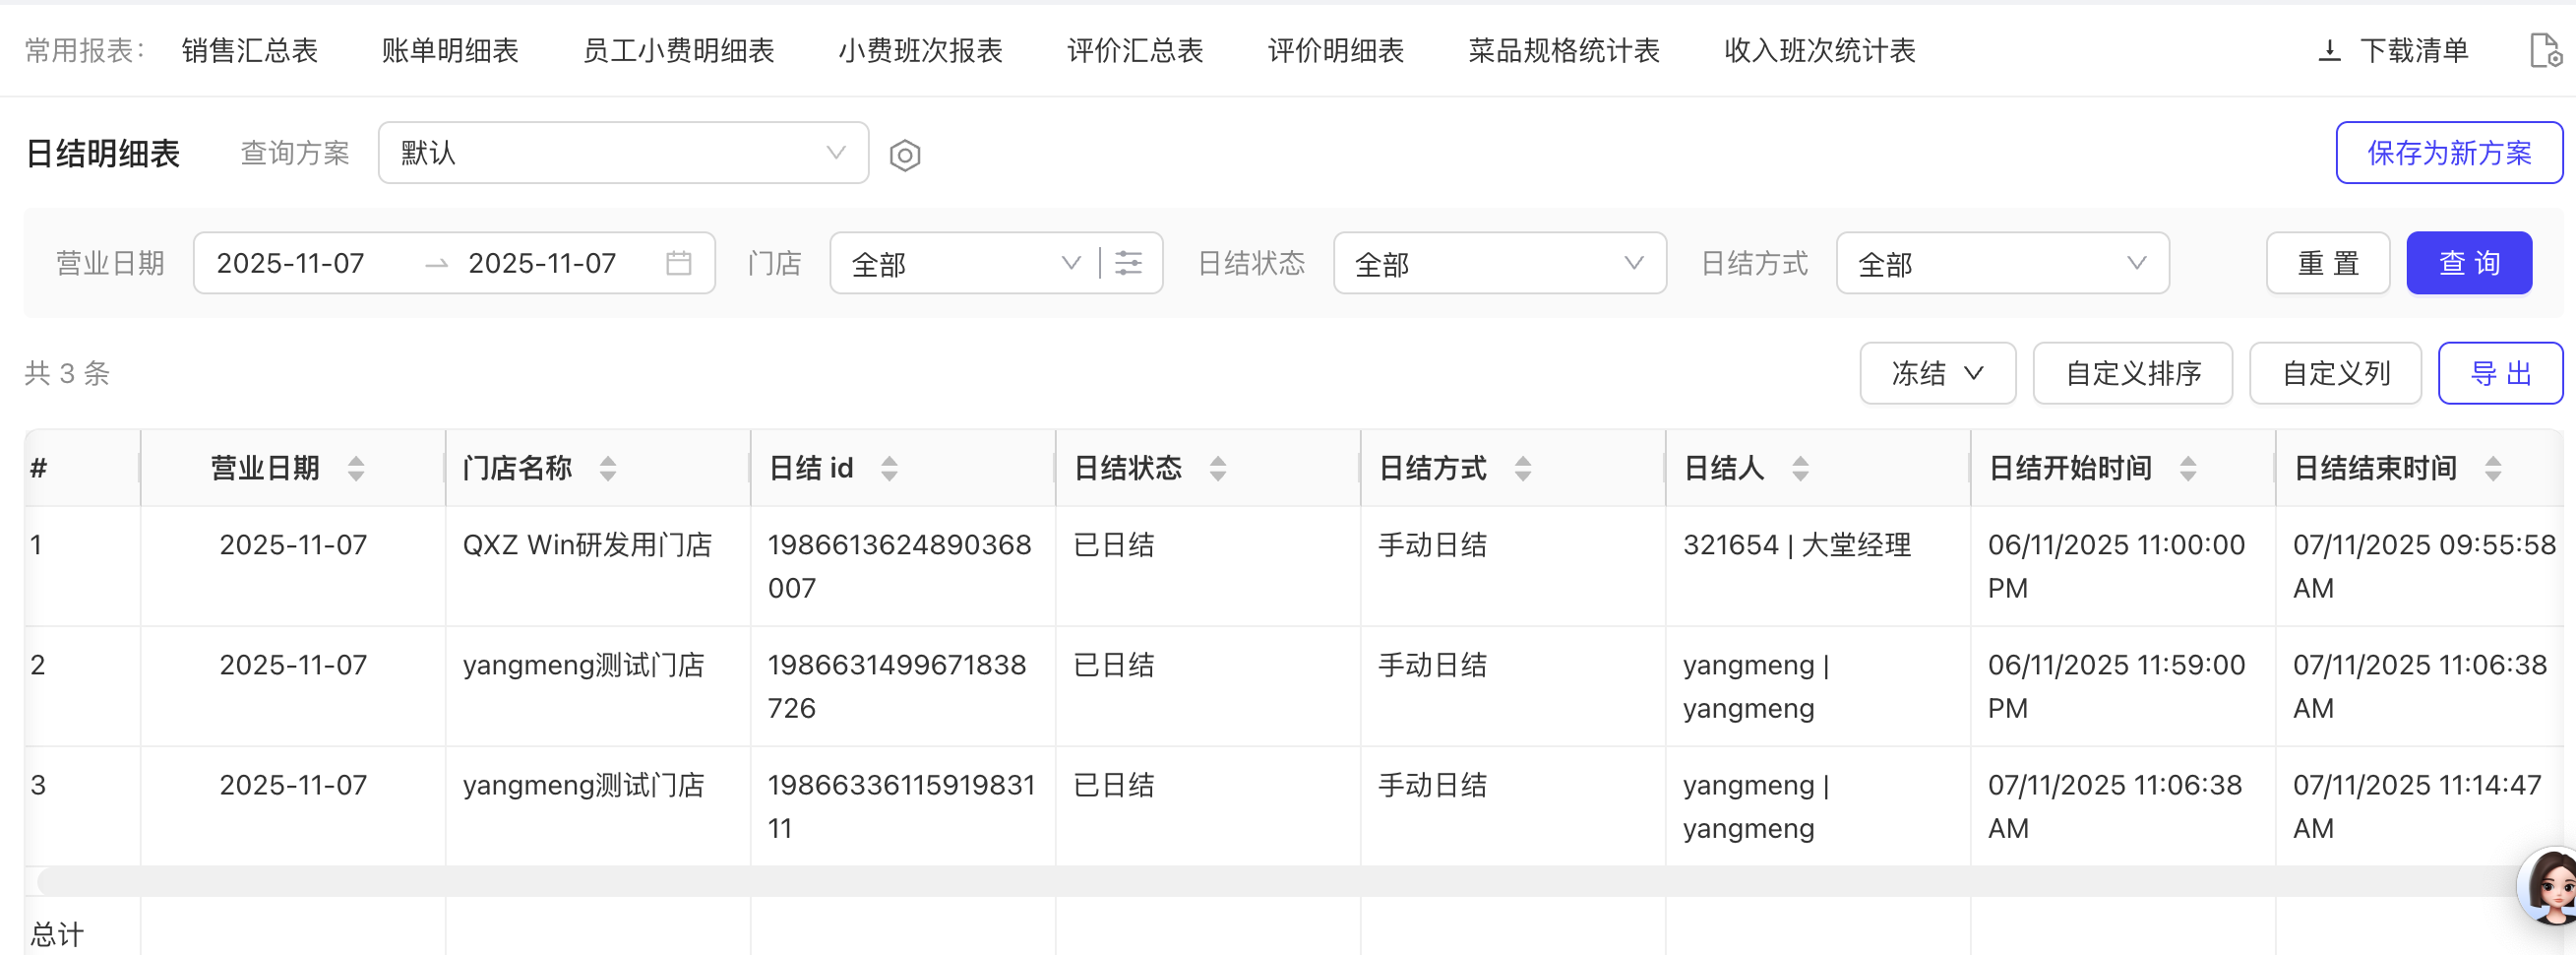Open the 日结状态 dropdown
Screen dimensions: 2576x955
1498,263
